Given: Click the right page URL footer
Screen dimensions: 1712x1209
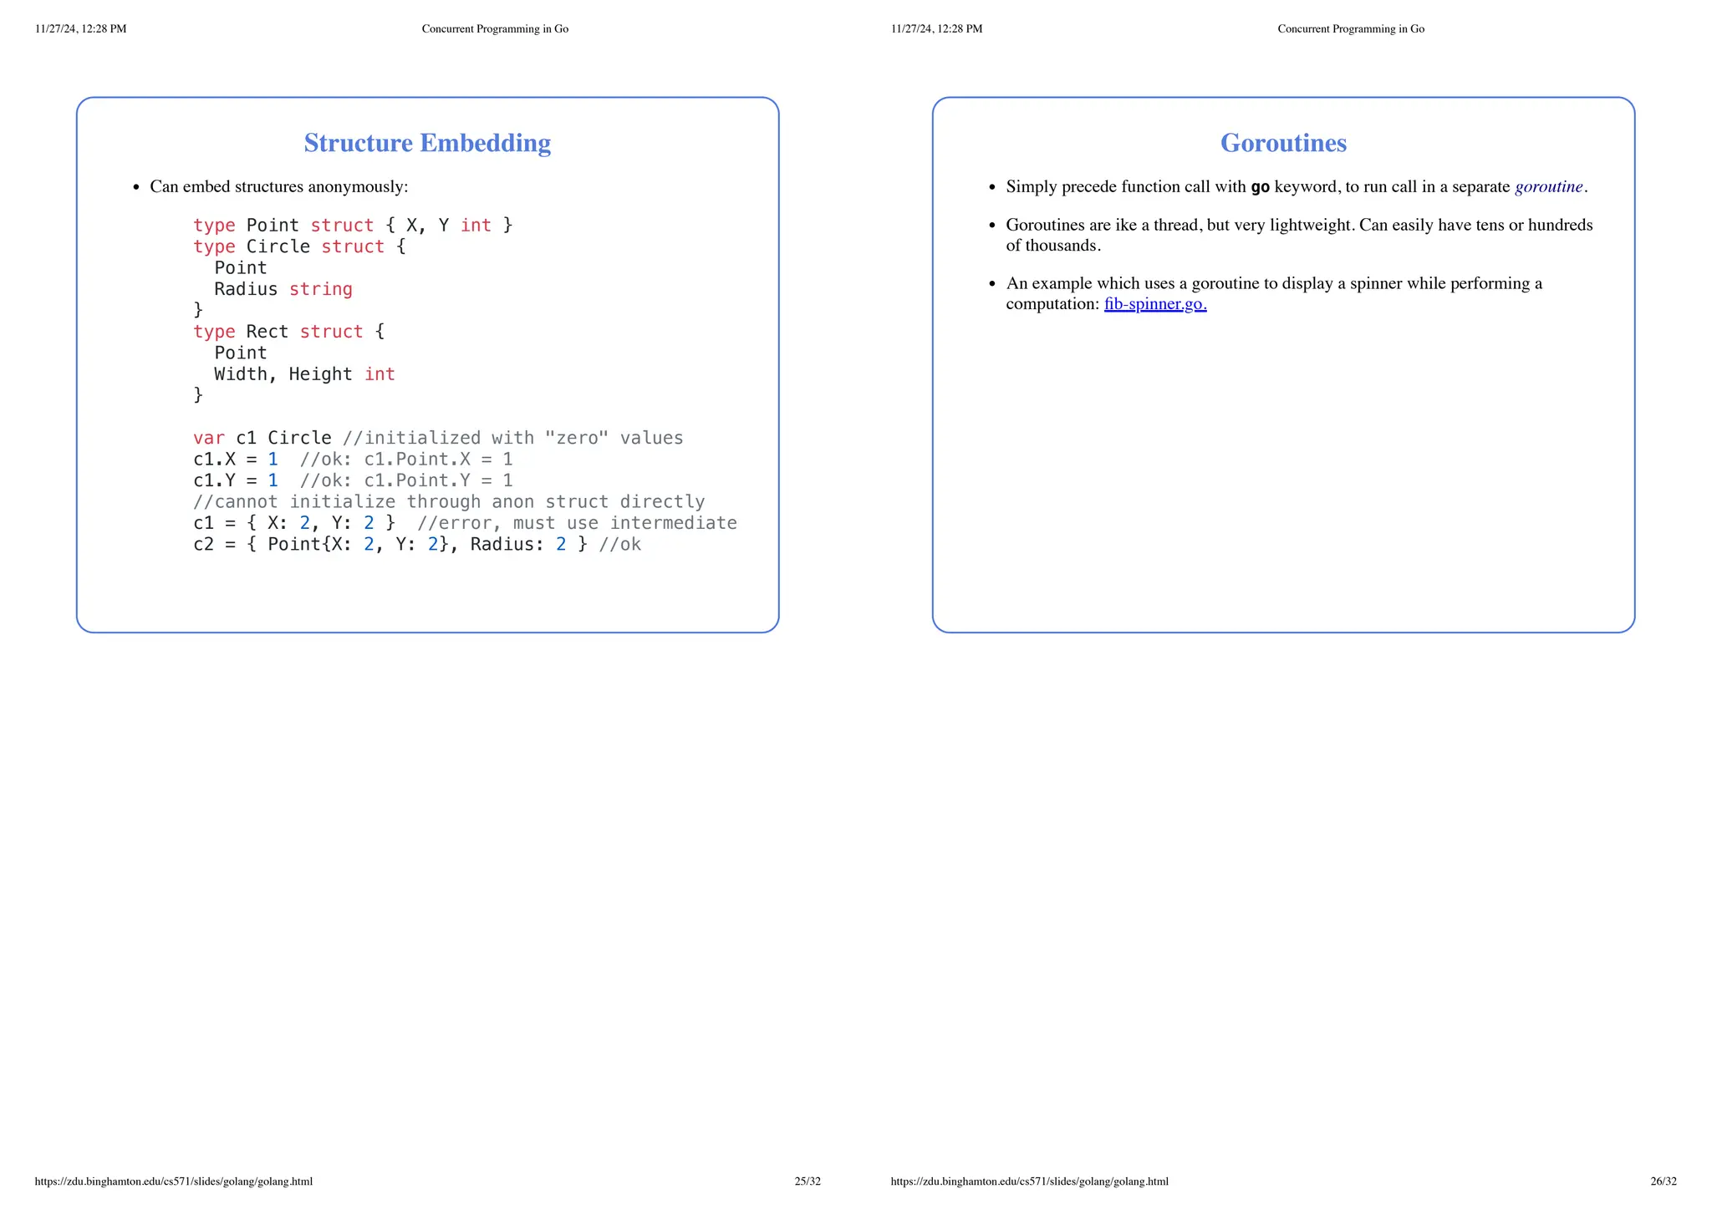Looking at the screenshot, I should (1030, 1181).
